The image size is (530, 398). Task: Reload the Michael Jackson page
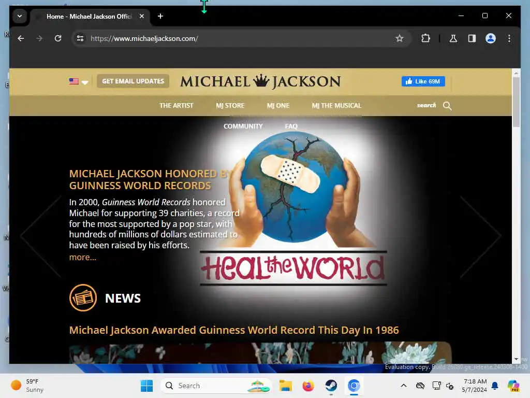(58, 38)
